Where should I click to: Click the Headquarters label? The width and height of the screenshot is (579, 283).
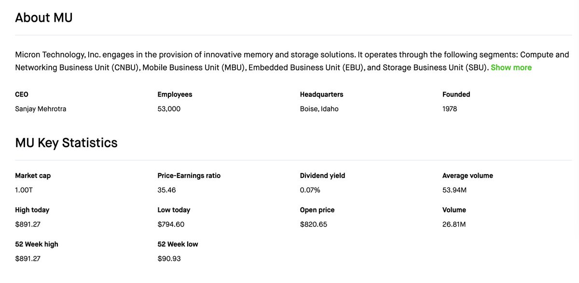[x=322, y=94]
